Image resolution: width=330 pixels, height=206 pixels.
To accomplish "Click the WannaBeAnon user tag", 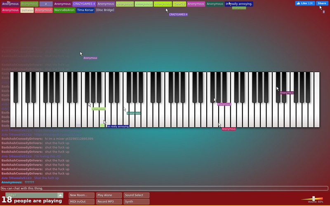I will pos(64,10).
